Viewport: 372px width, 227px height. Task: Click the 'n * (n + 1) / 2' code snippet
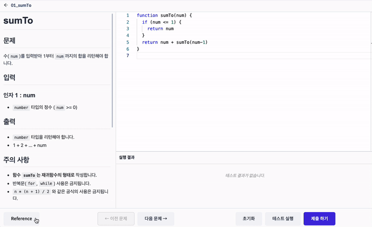(x=32, y=192)
